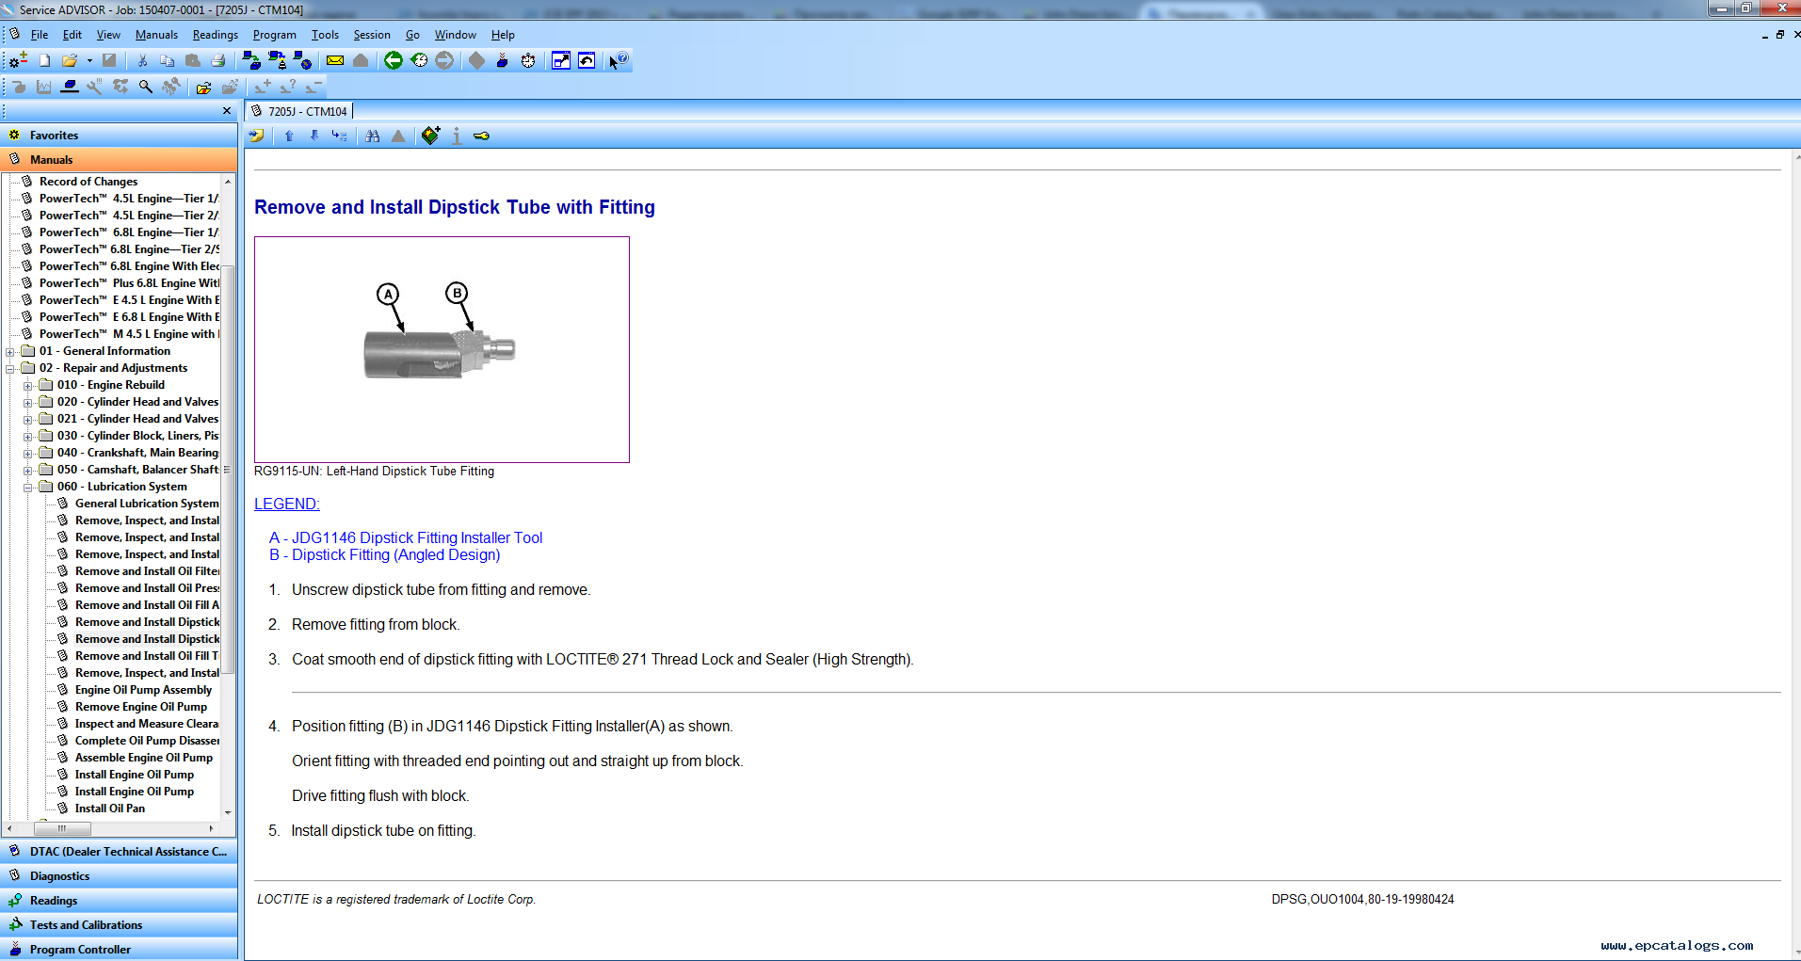Click the History clock arrow icon
1801x961 pixels.
[419, 60]
